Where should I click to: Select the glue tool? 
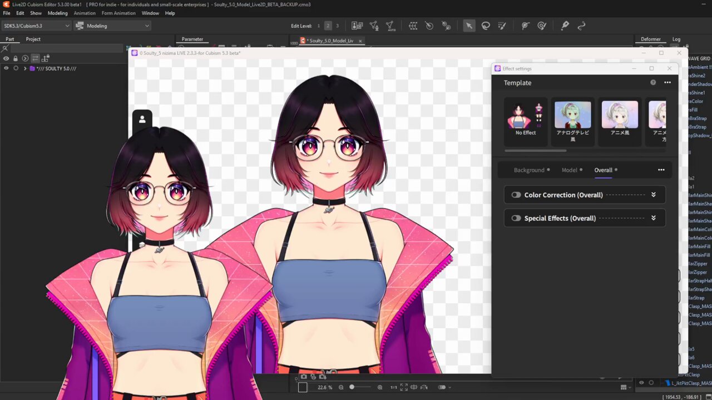coord(525,26)
